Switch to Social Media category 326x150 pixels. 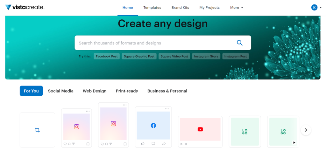tap(61, 91)
